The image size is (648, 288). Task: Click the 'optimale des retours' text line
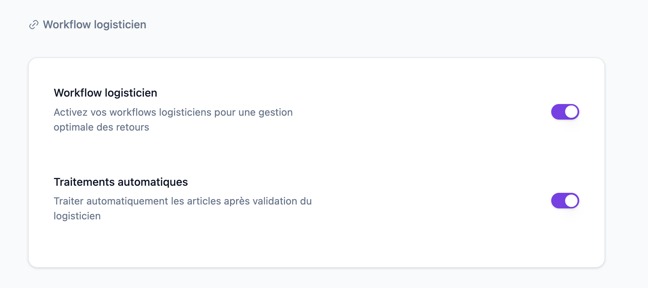101,127
